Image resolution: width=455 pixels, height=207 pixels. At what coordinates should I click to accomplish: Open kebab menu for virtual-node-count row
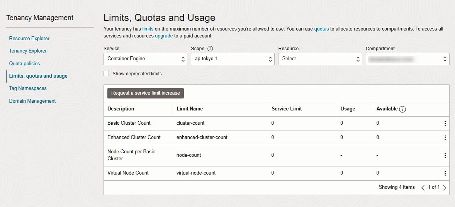click(445, 173)
